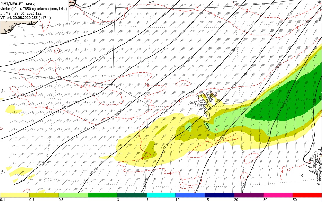Click the navy 15–20 legend swatch
Image resolution: width=322 pixels, height=202 pixels.
[x=220, y=195]
